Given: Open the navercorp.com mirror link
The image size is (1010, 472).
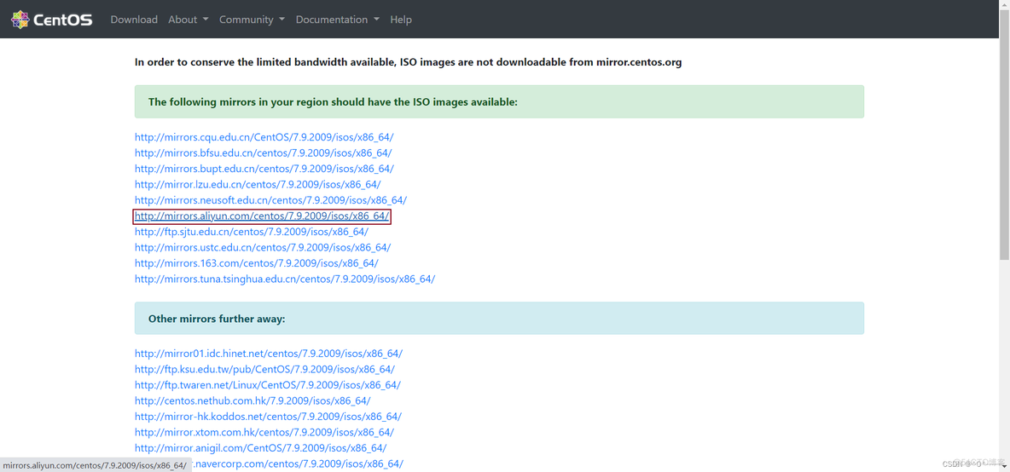Looking at the screenshot, I should 296,463.
